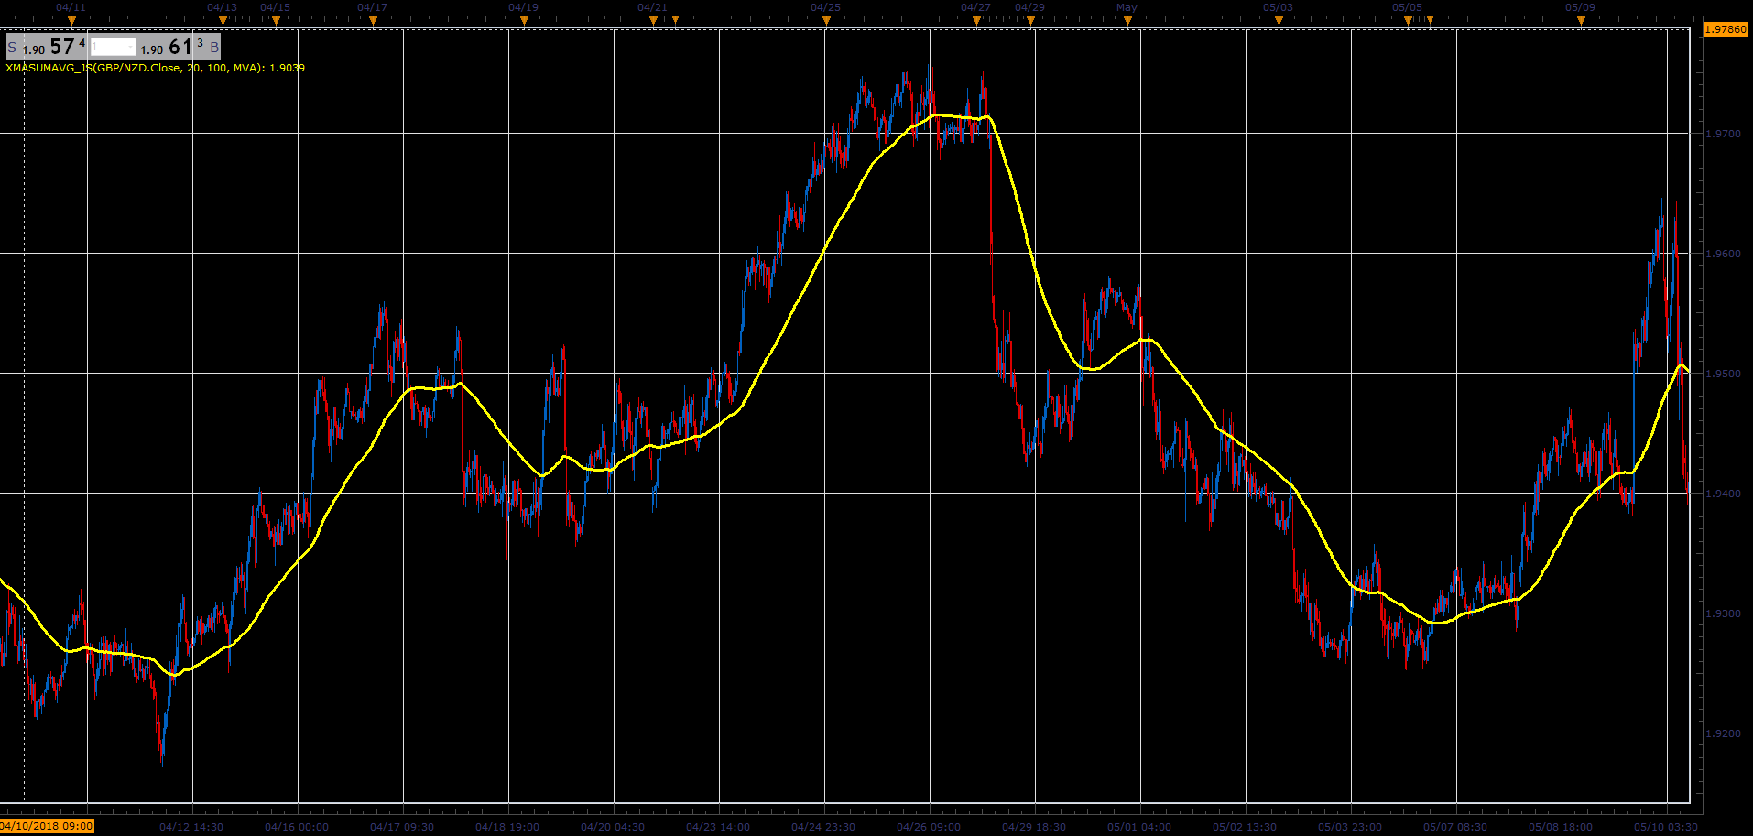1753x836 pixels.
Task: Click the 05/01 04:00 time axis label
Action: pos(1139,827)
